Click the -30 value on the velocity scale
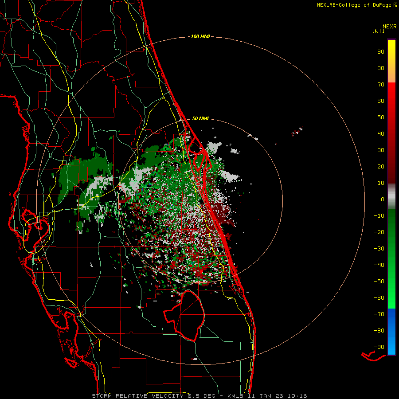The image size is (399, 399). coord(379,249)
